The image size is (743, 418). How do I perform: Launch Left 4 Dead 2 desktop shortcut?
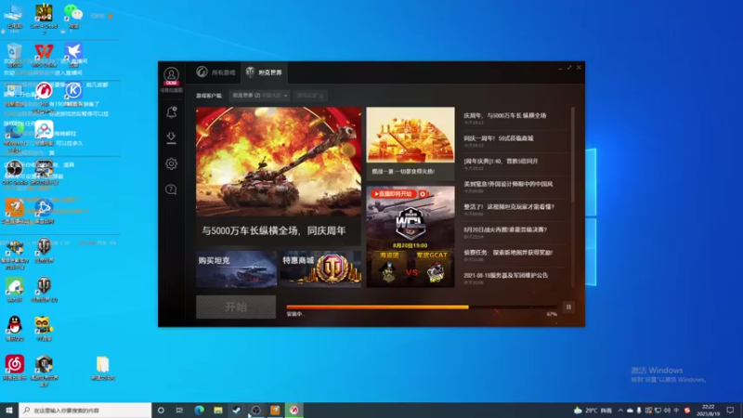click(44, 18)
